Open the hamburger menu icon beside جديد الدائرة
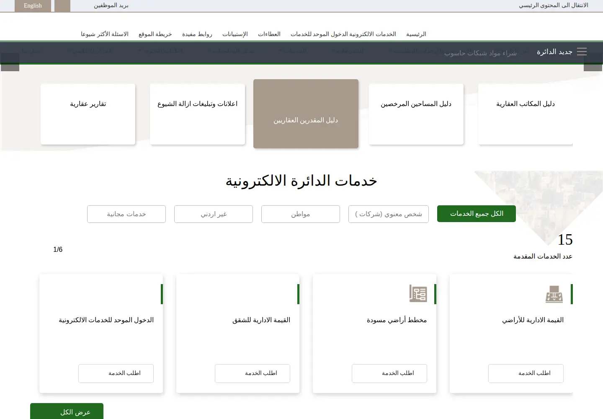This screenshot has width=603, height=419. coord(582,52)
